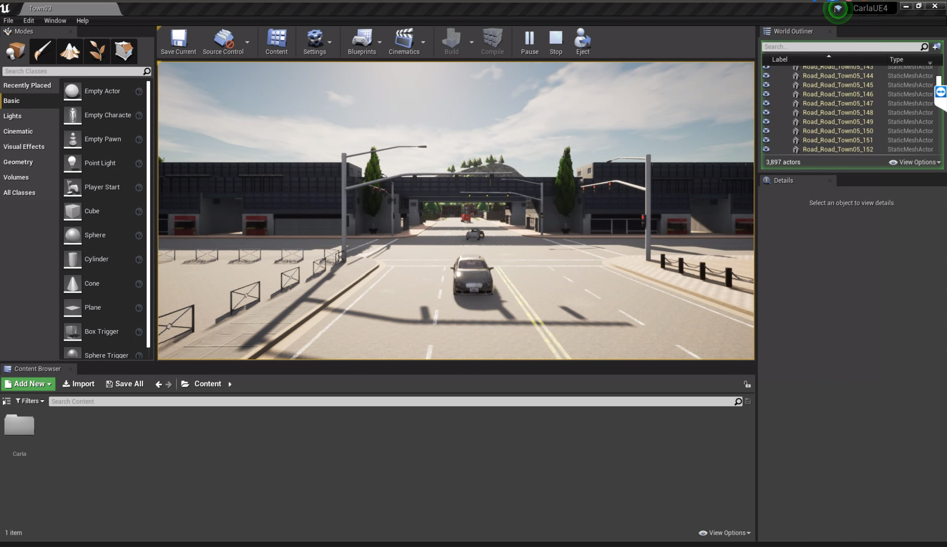Open the Content browser toolbar icon

point(276,41)
